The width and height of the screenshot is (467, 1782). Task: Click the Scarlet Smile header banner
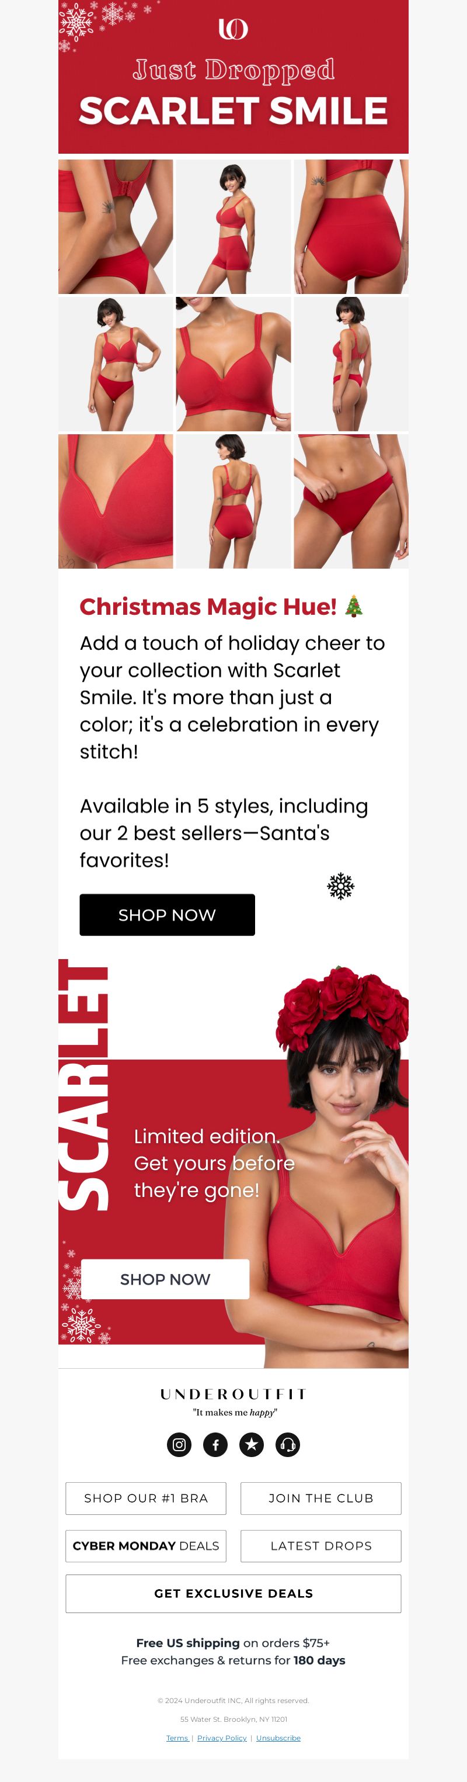pyautogui.click(x=233, y=77)
